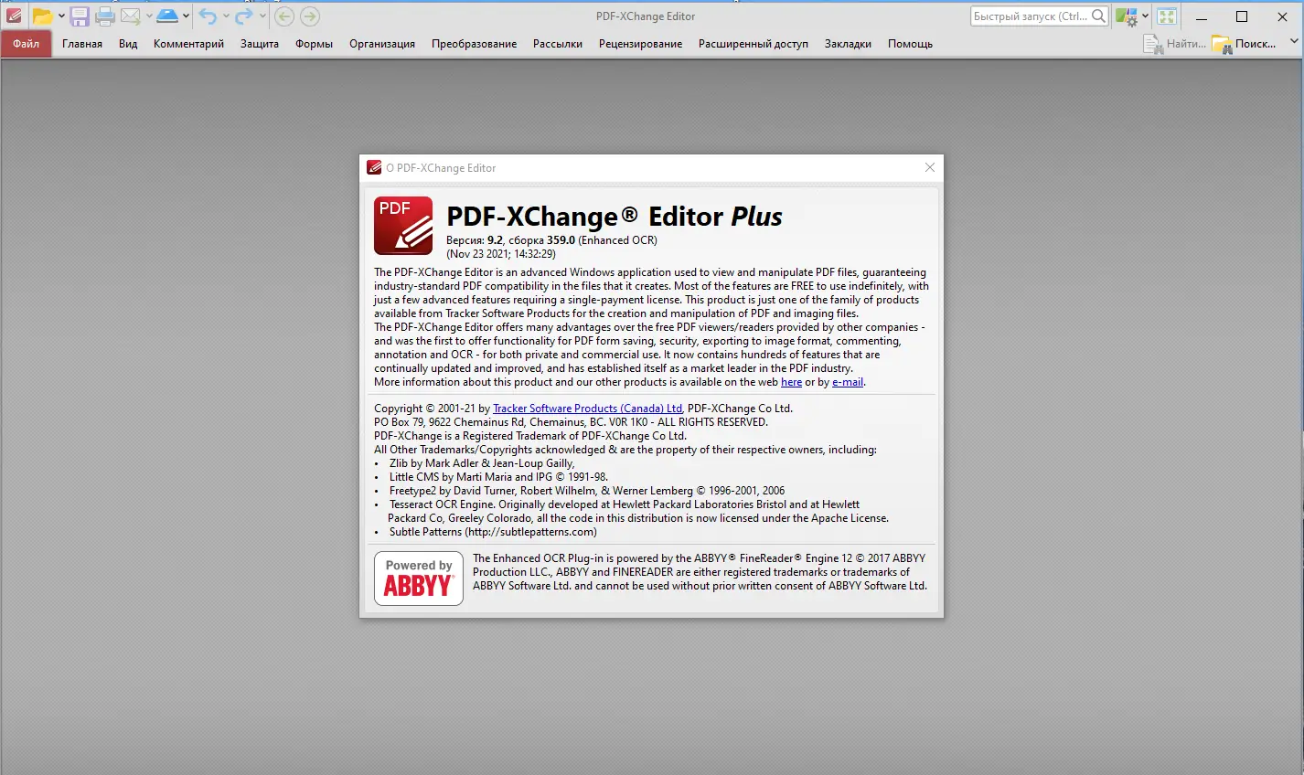Collapse the ribbon with the chevron
Screen dimensions: 1304x775
click(x=1293, y=41)
